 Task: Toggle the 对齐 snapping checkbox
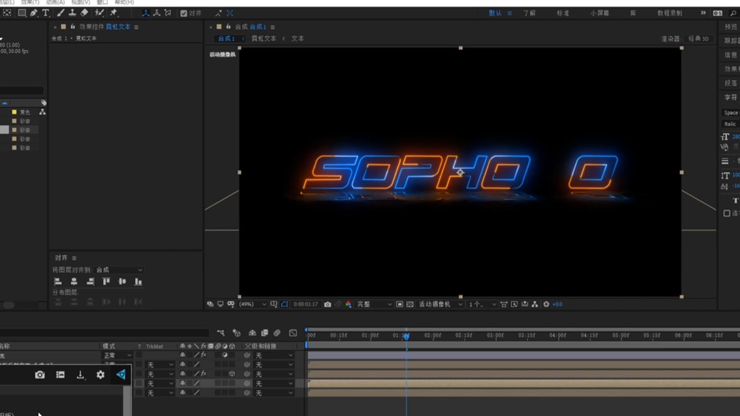(184, 13)
